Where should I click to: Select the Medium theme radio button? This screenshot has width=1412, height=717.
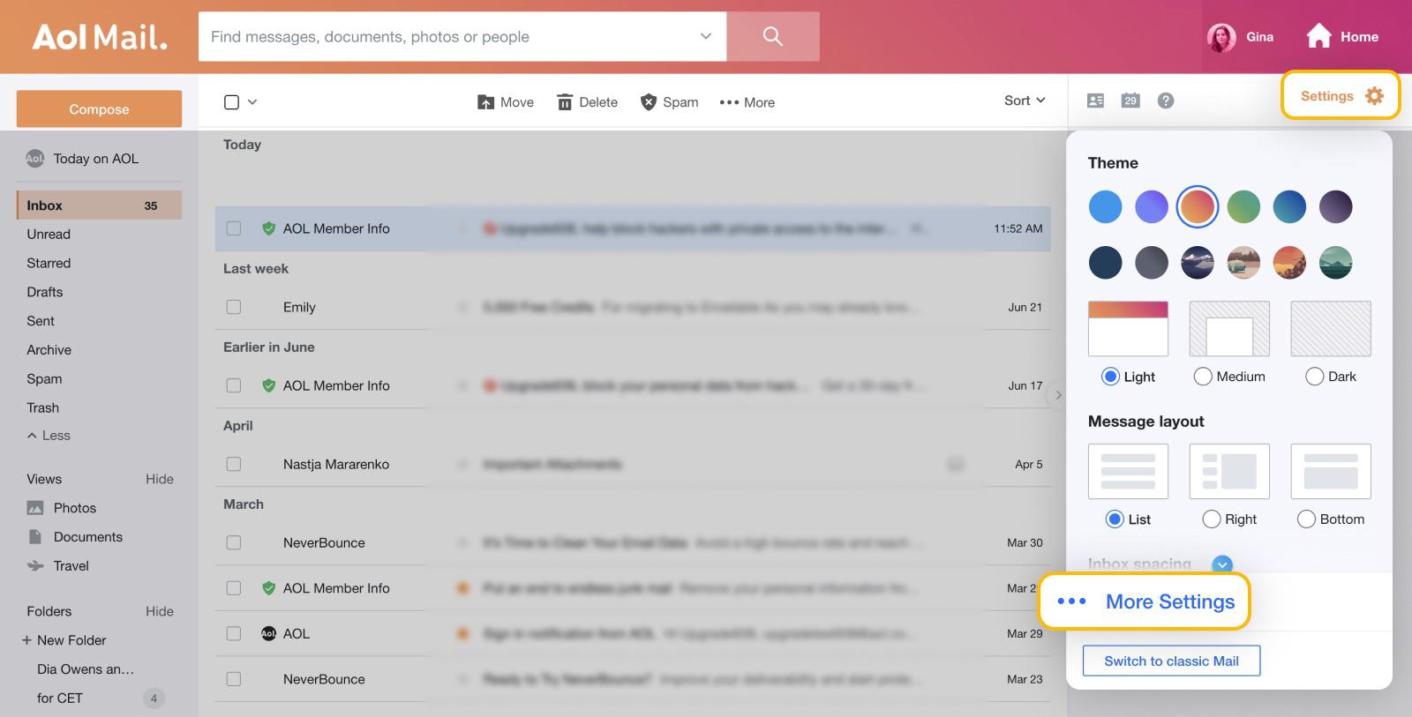coord(1203,377)
